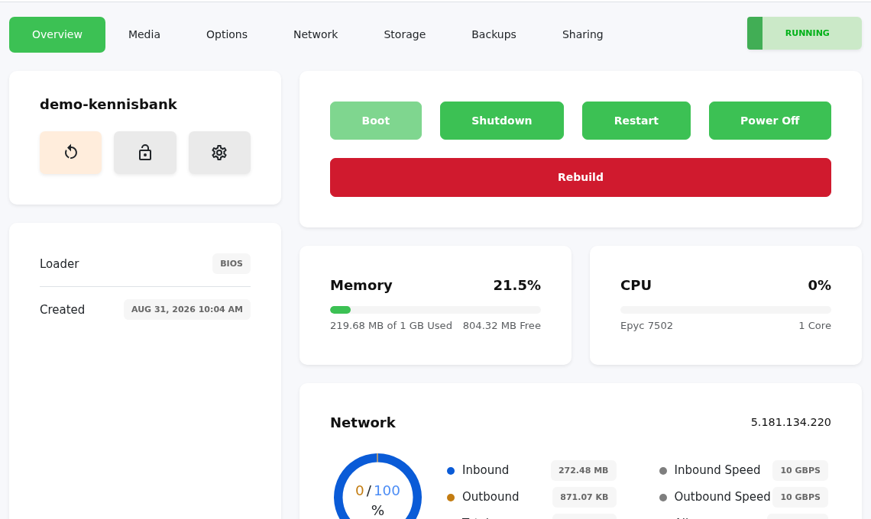Click the blue Inbound legend dot

click(x=451, y=471)
